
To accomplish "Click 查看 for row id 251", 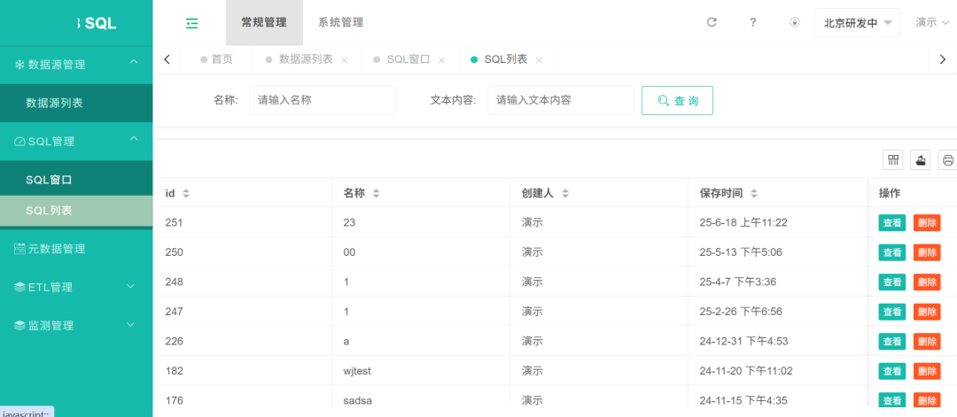I will point(891,222).
